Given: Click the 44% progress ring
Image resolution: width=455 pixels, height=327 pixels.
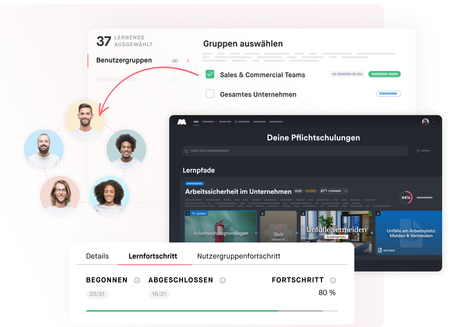Looking at the screenshot, I should click(x=406, y=198).
